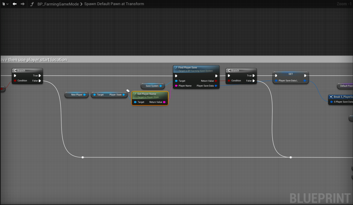Click the Player Save Data L input pin on SET

[x=276, y=81]
